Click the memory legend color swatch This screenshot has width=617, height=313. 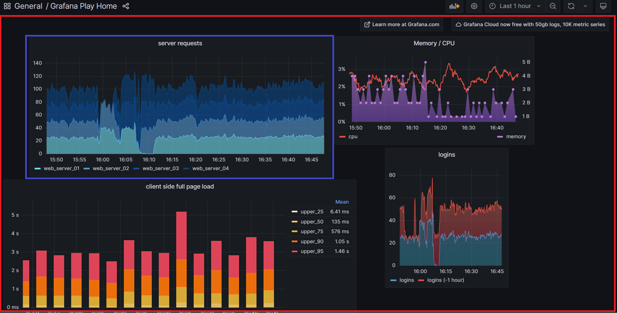[500, 137]
